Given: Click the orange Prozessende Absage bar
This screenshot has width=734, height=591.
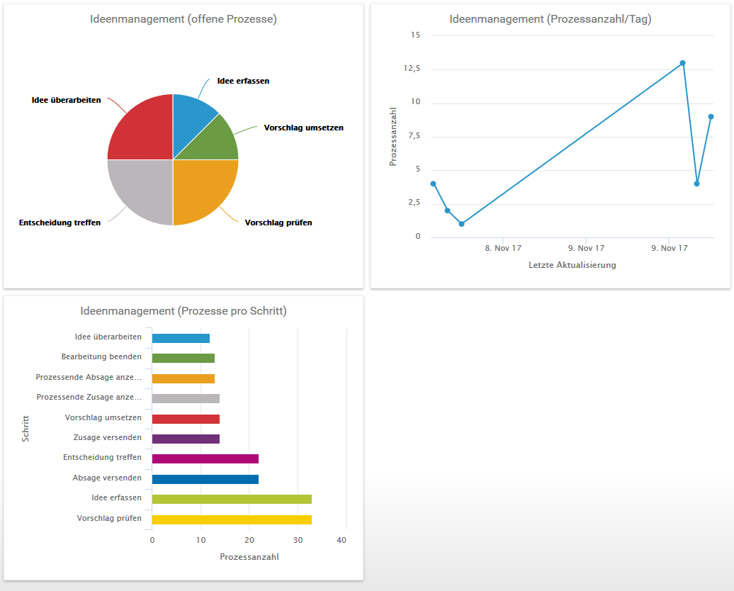Looking at the screenshot, I should pyautogui.click(x=183, y=379).
